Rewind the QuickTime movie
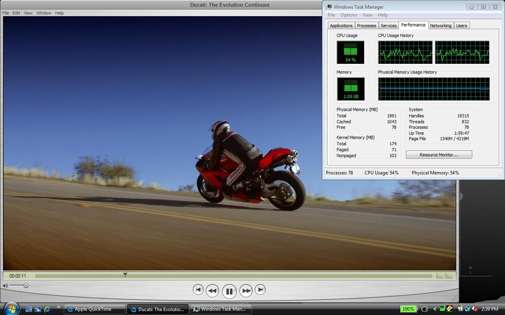Screen dimensions: 505x315 coord(212,290)
